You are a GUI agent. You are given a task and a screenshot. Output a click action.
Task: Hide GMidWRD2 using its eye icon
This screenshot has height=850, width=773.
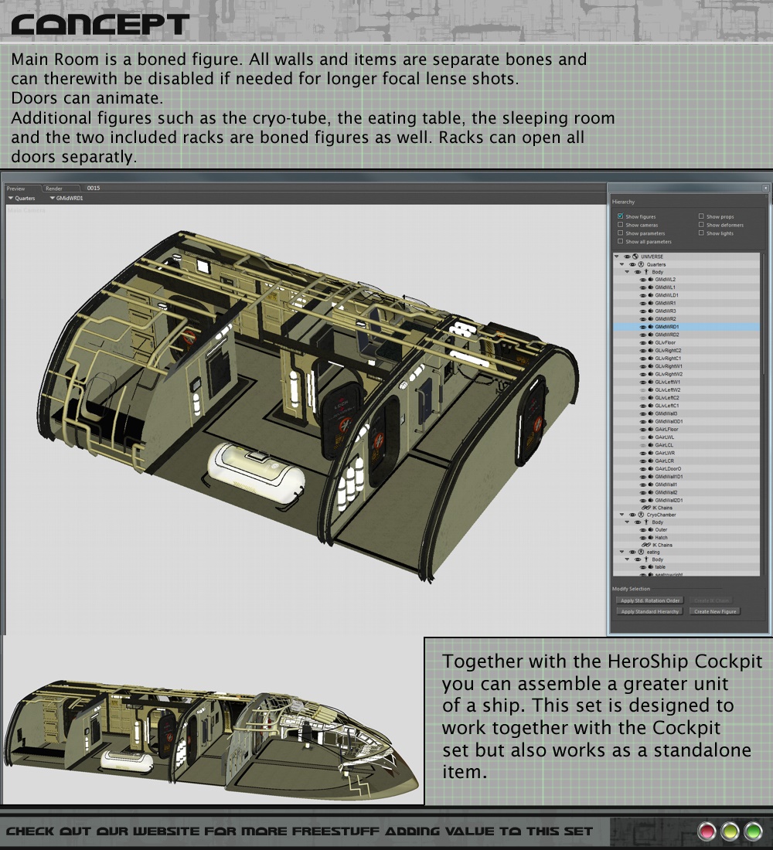(x=643, y=335)
